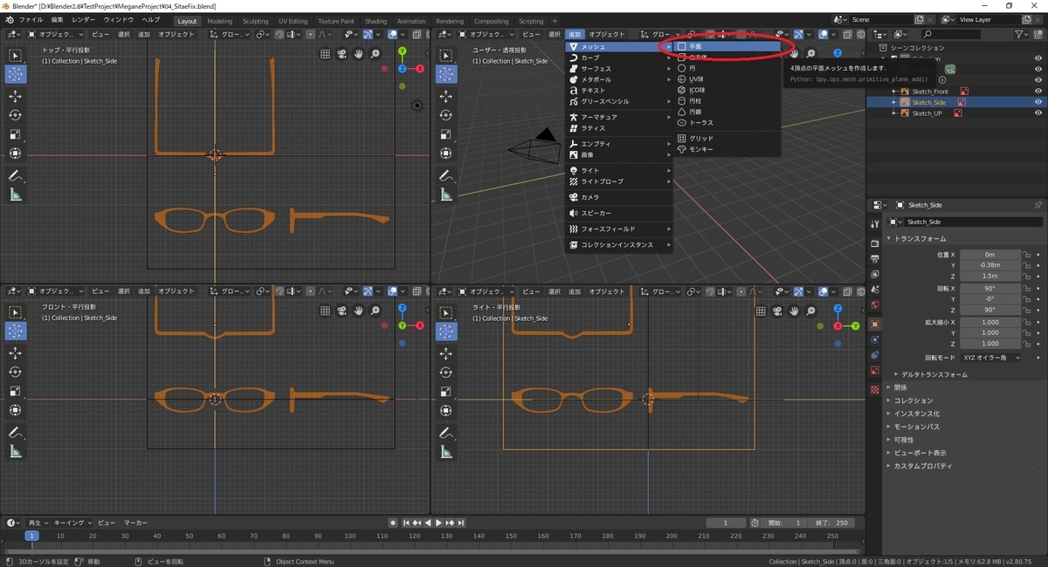Image resolution: width=1048 pixels, height=567 pixels.
Task: Select the measure tool in top view
Action: tap(16, 195)
